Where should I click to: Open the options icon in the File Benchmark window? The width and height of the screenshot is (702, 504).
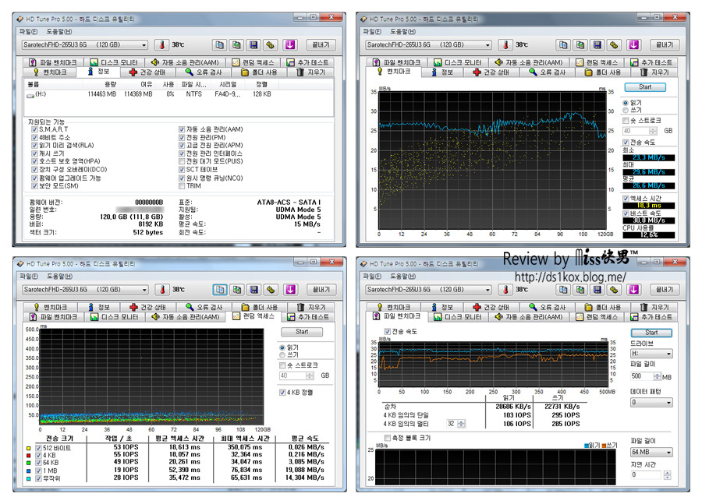[615, 290]
